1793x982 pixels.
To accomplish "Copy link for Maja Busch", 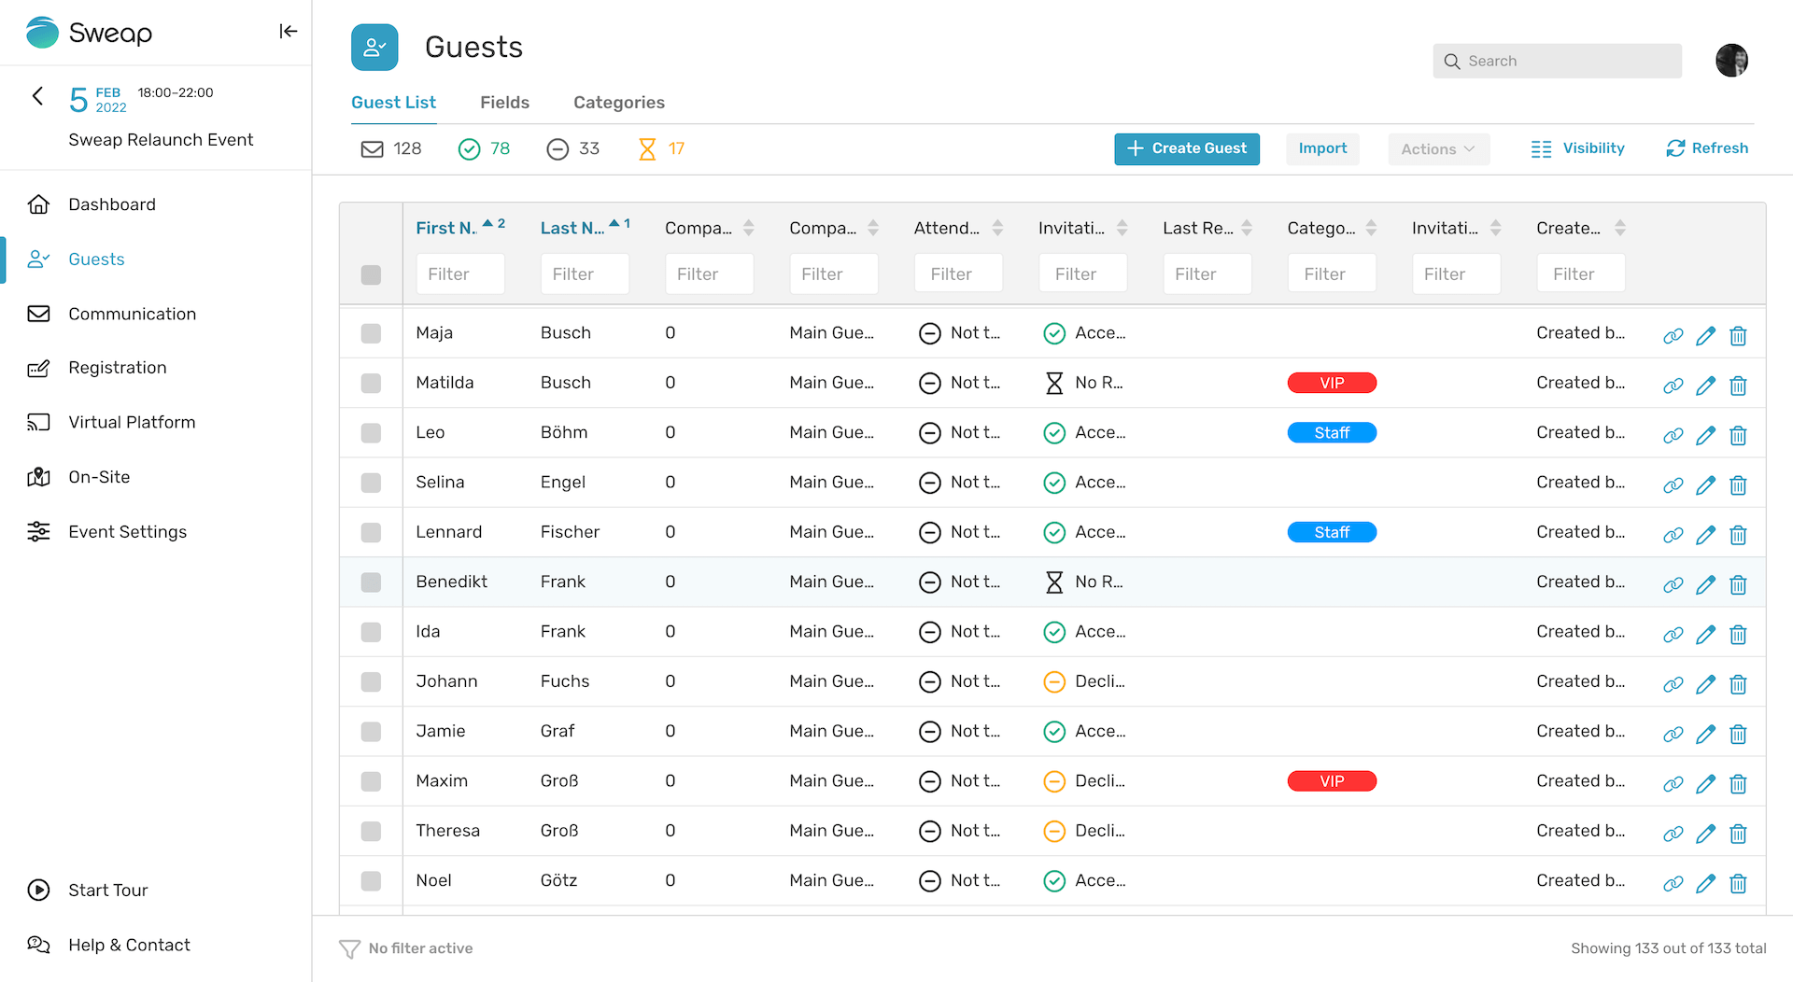I will [1673, 336].
